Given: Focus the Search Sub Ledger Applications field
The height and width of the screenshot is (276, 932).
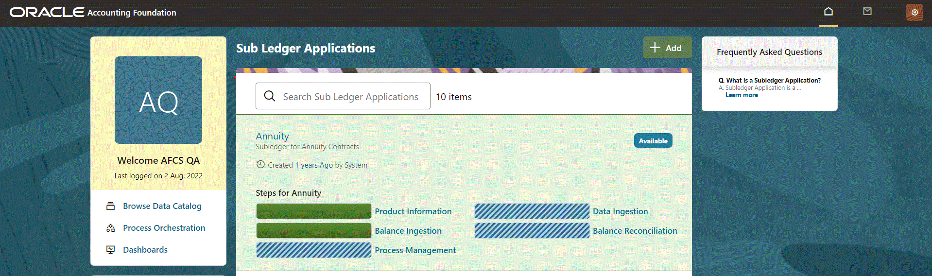Looking at the screenshot, I should [343, 96].
